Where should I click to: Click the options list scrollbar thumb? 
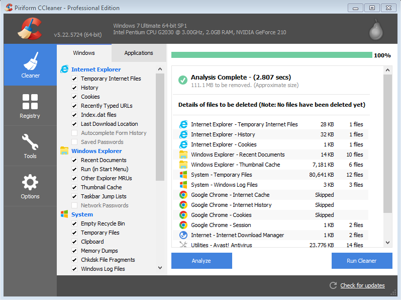pyautogui.click(x=160, y=127)
